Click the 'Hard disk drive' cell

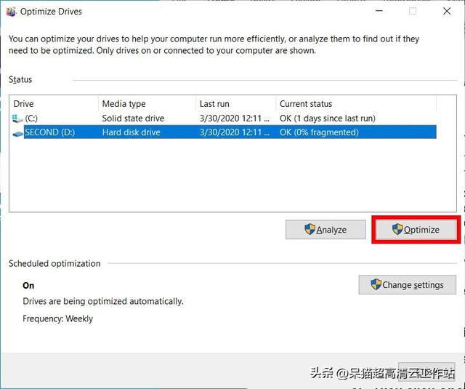[131, 132]
